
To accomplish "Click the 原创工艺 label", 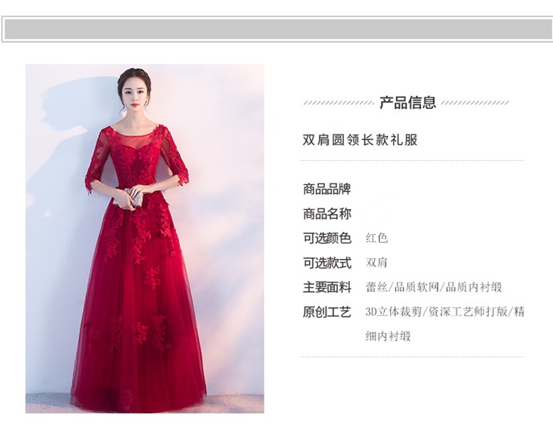I will 327,312.
